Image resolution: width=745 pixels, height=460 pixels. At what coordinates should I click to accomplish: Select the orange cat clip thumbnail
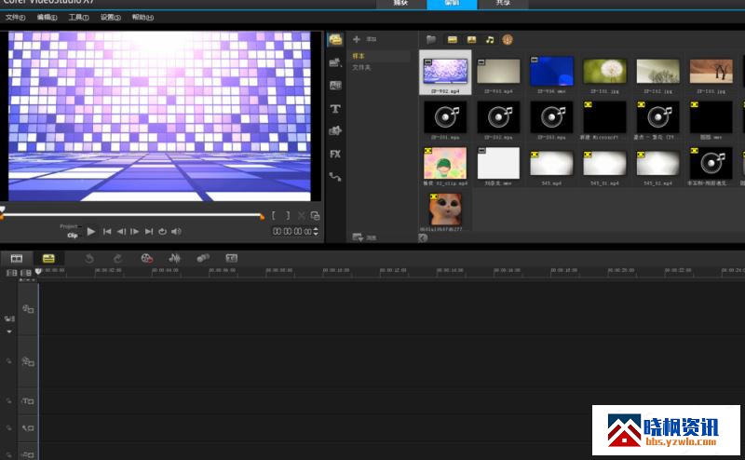pyautogui.click(x=445, y=210)
